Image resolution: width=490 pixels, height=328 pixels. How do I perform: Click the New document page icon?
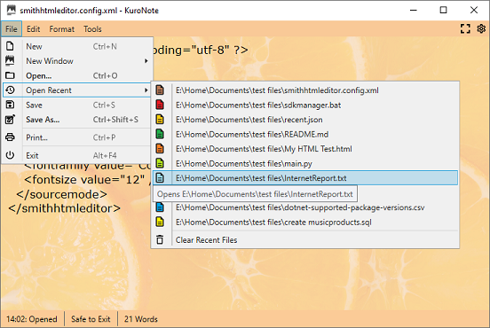10,46
